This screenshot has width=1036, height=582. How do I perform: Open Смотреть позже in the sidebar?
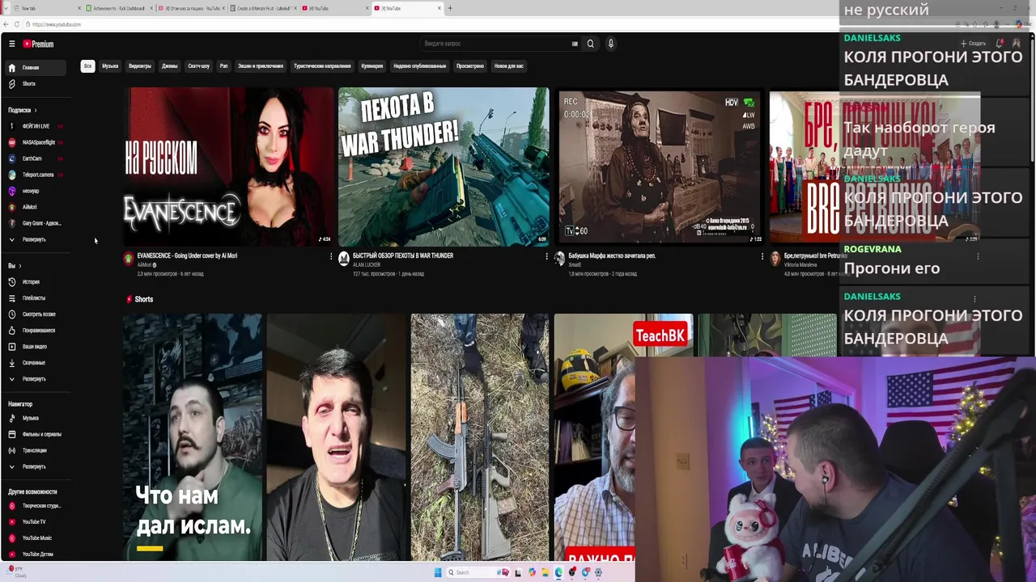coord(36,314)
